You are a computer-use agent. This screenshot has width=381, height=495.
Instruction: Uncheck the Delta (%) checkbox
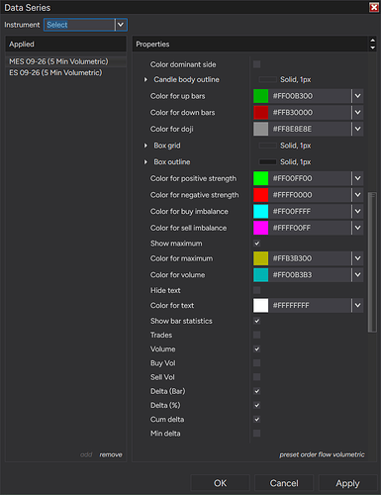pyautogui.click(x=256, y=405)
